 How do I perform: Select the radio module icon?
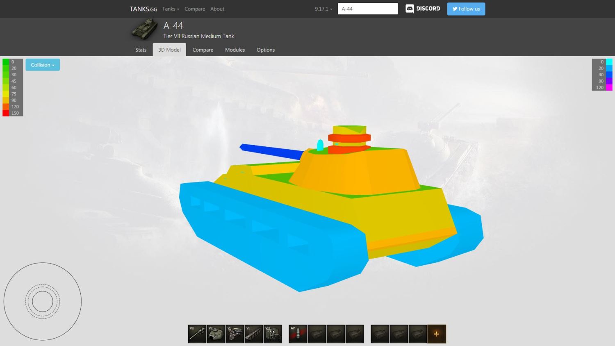pos(273,334)
